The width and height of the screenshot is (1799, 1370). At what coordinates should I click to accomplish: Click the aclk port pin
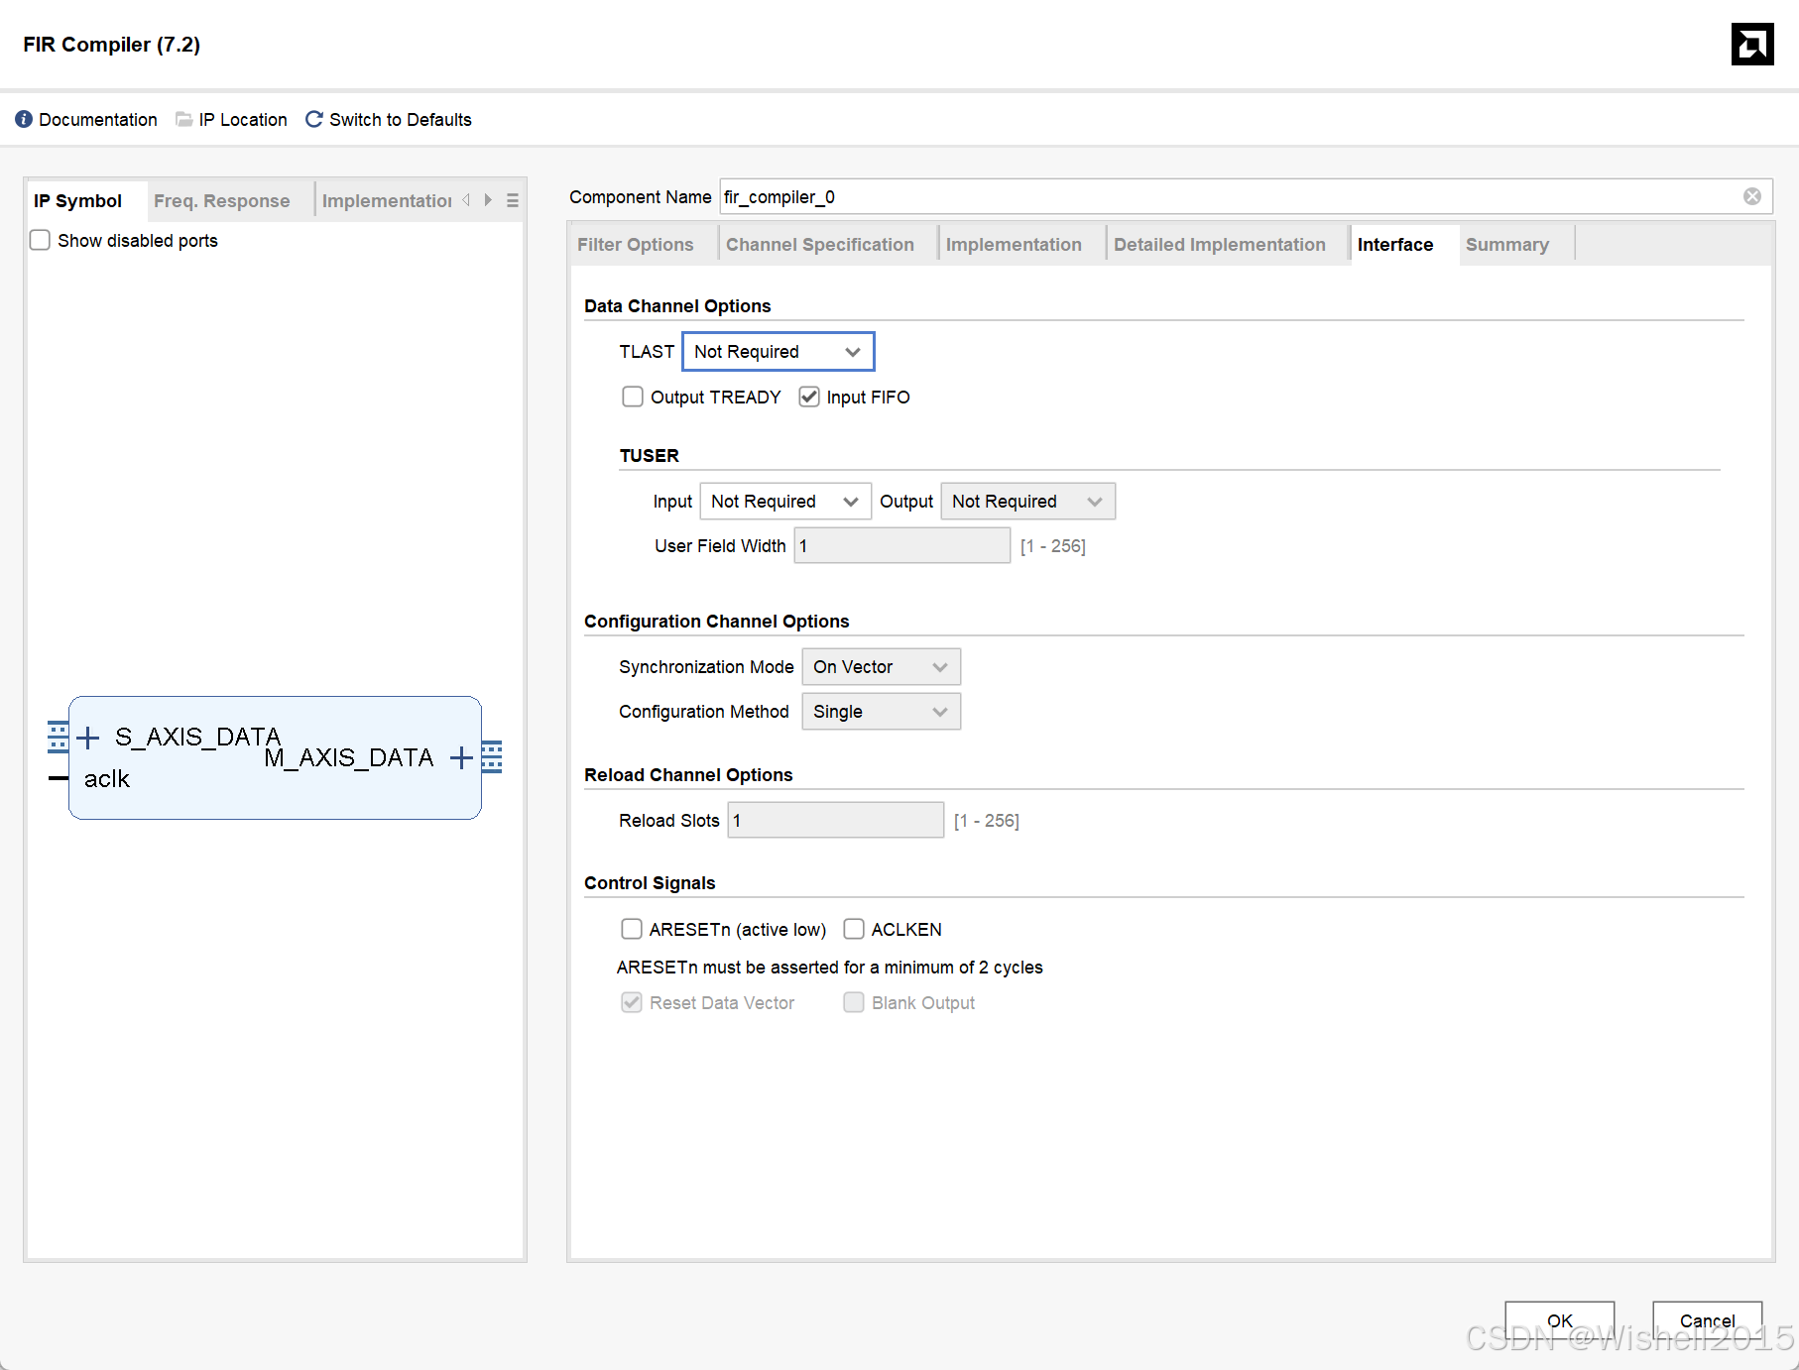coord(59,779)
